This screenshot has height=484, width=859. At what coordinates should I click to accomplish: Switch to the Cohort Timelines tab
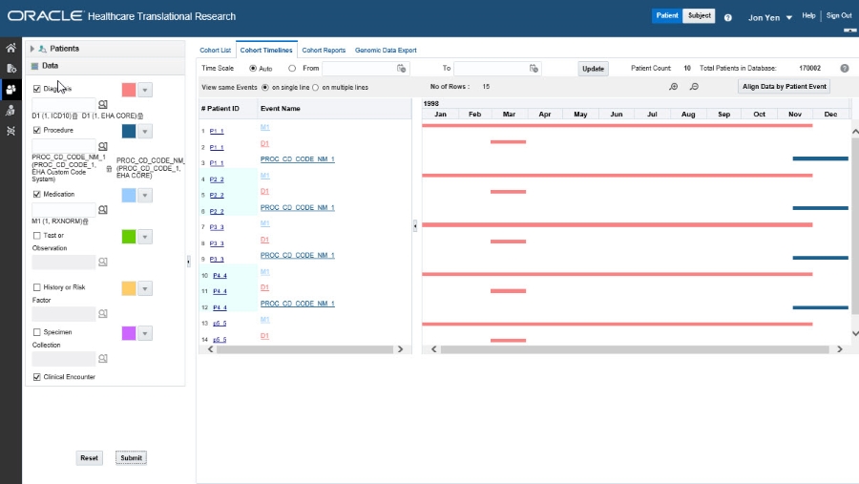point(266,50)
